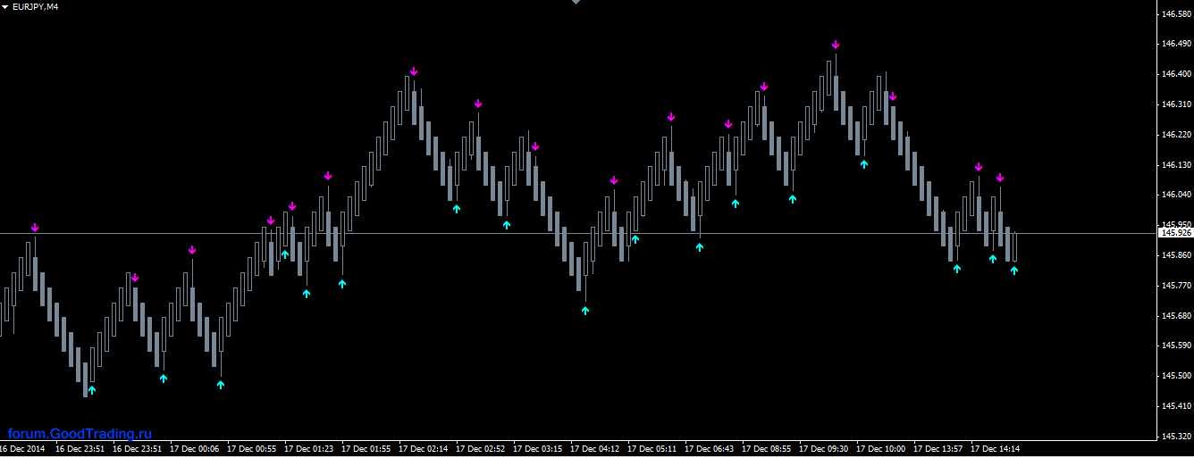Click the 145.410 price scale label
1194x458 pixels.
point(1175,406)
